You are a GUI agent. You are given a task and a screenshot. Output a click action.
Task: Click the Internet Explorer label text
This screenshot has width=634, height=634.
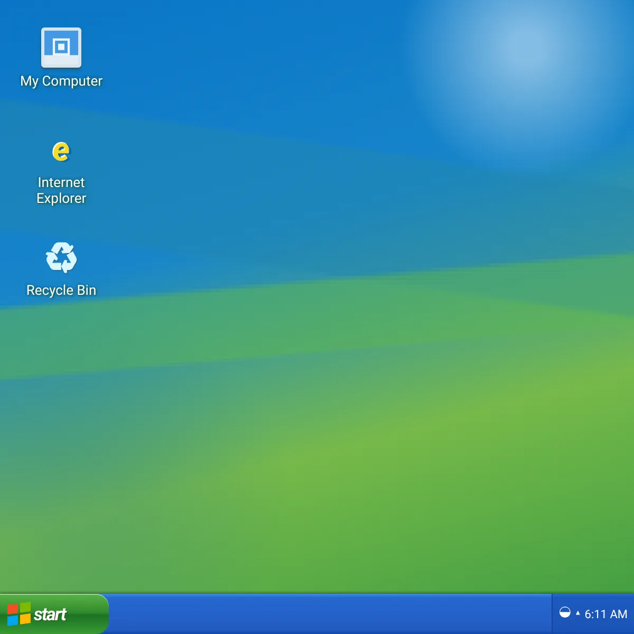[x=61, y=190]
